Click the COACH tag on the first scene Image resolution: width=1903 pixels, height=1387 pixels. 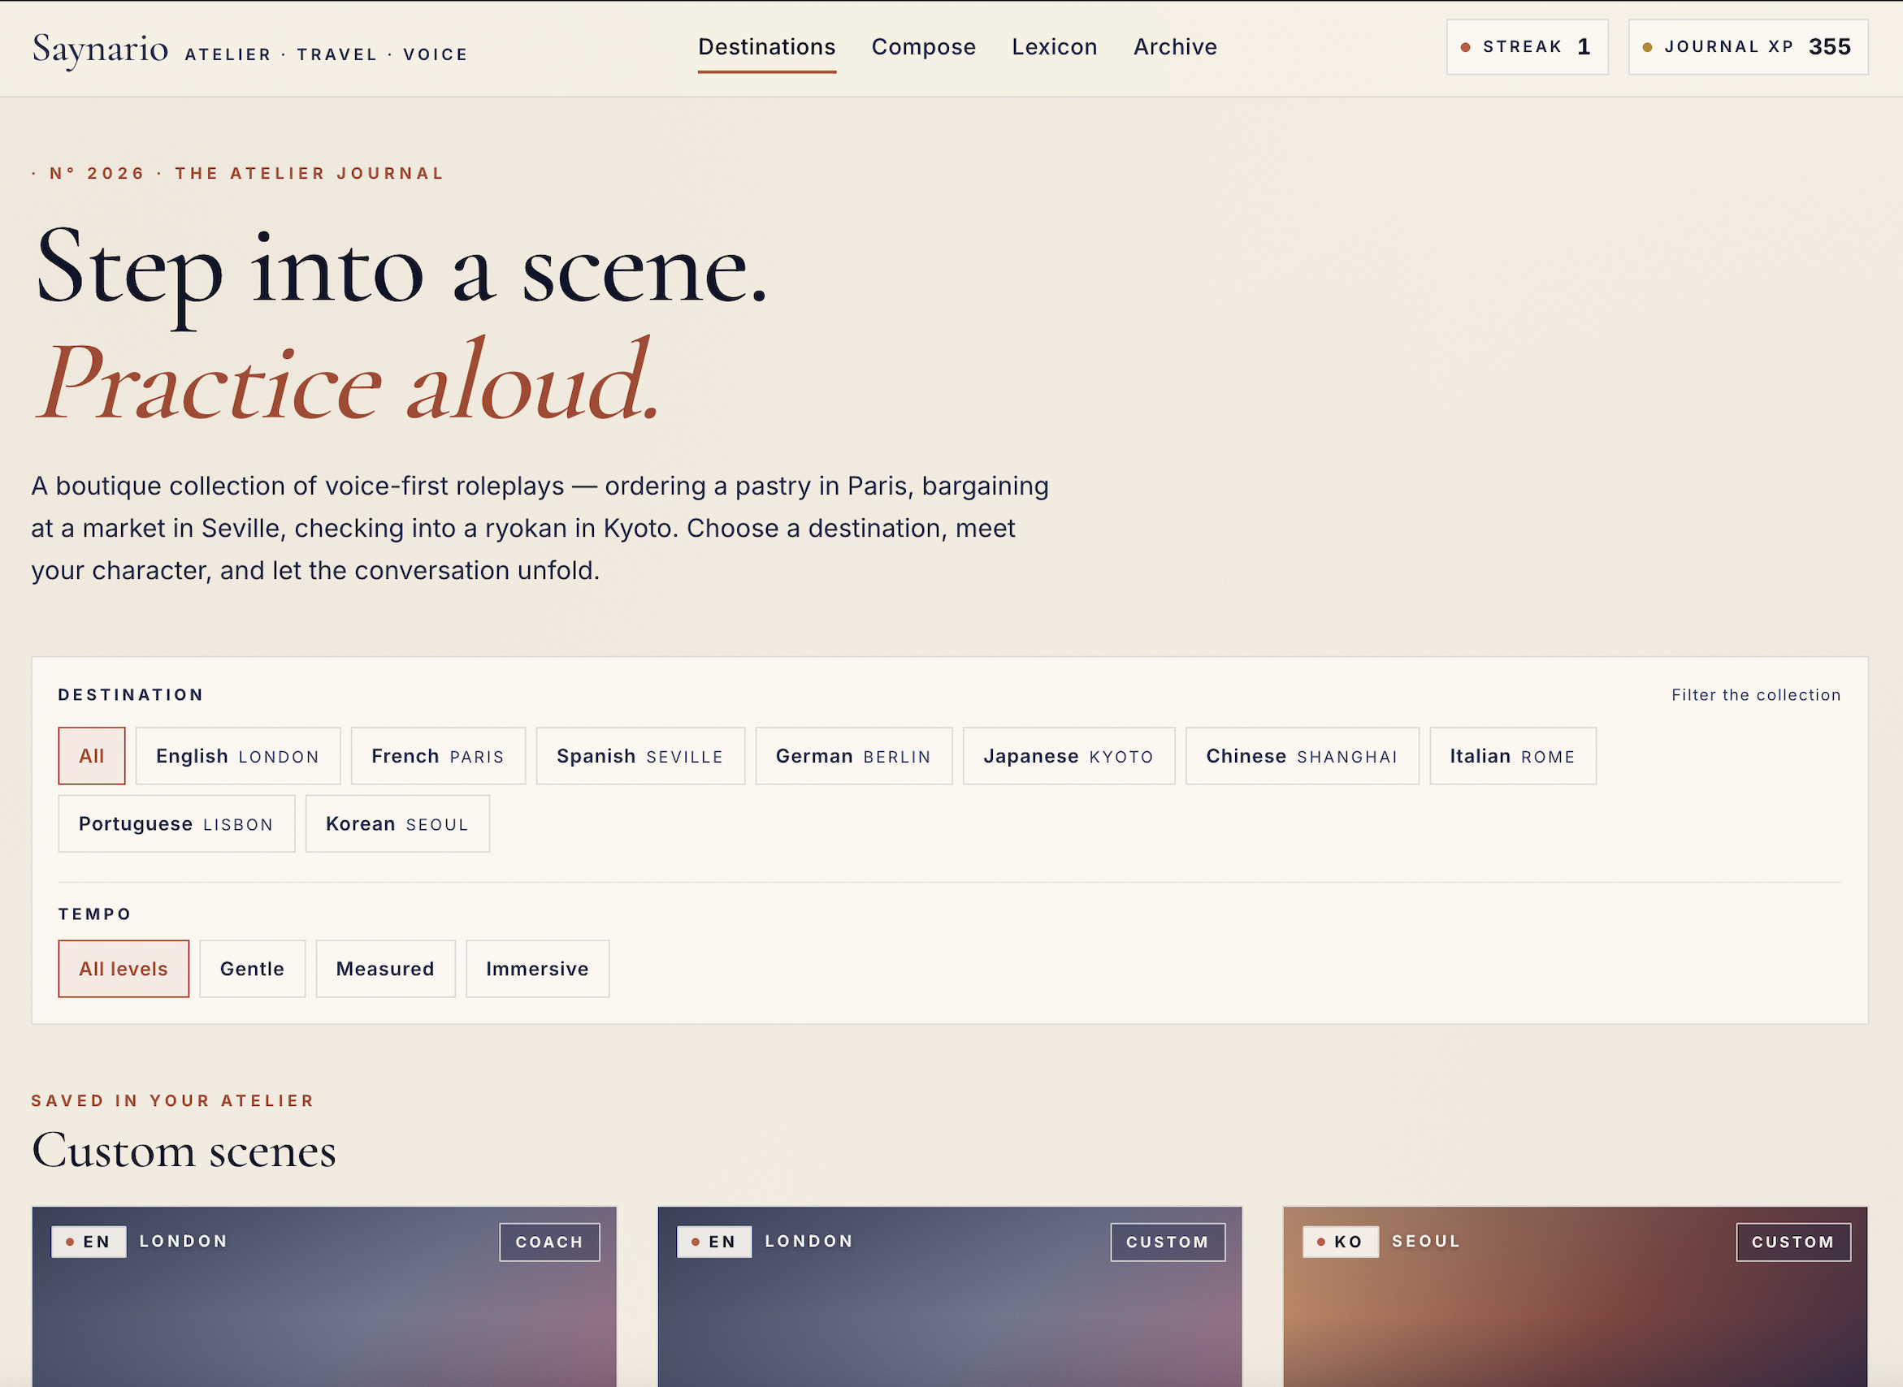pyautogui.click(x=549, y=1242)
